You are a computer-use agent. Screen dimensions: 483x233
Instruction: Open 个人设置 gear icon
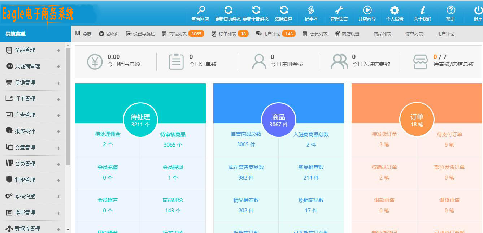[395, 10]
